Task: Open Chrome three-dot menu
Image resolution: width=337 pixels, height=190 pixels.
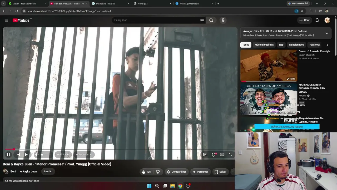Action: pyautogui.click(x=333, y=11)
